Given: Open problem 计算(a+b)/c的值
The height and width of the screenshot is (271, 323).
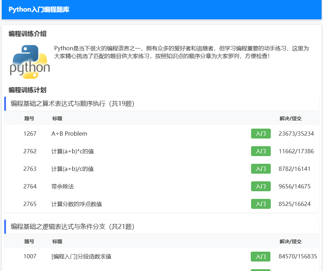Looking at the screenshot, I should pyautogui.click(x=73, y=169).
